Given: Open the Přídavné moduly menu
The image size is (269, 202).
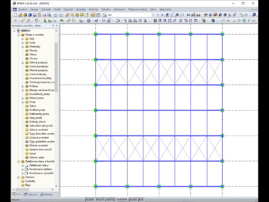Looking at the screenshot, I should pyautogui.click(x=137, y=10).
